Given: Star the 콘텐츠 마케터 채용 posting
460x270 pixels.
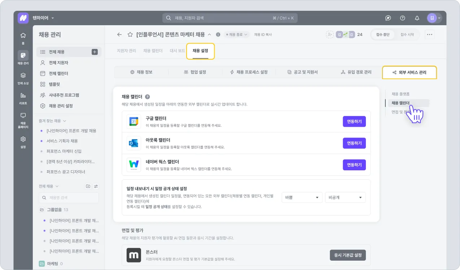Looking at the screenshot, I should [130, 35].
